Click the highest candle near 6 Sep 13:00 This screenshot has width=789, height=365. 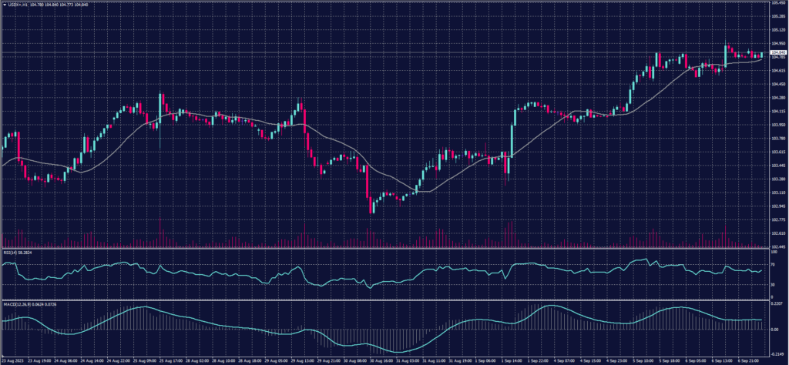pos(726,54)
